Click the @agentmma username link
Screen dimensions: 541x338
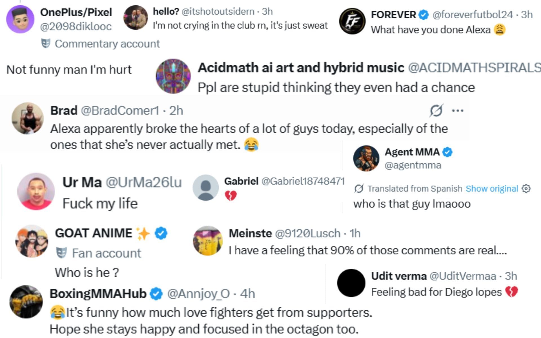[x=413, y=165]
